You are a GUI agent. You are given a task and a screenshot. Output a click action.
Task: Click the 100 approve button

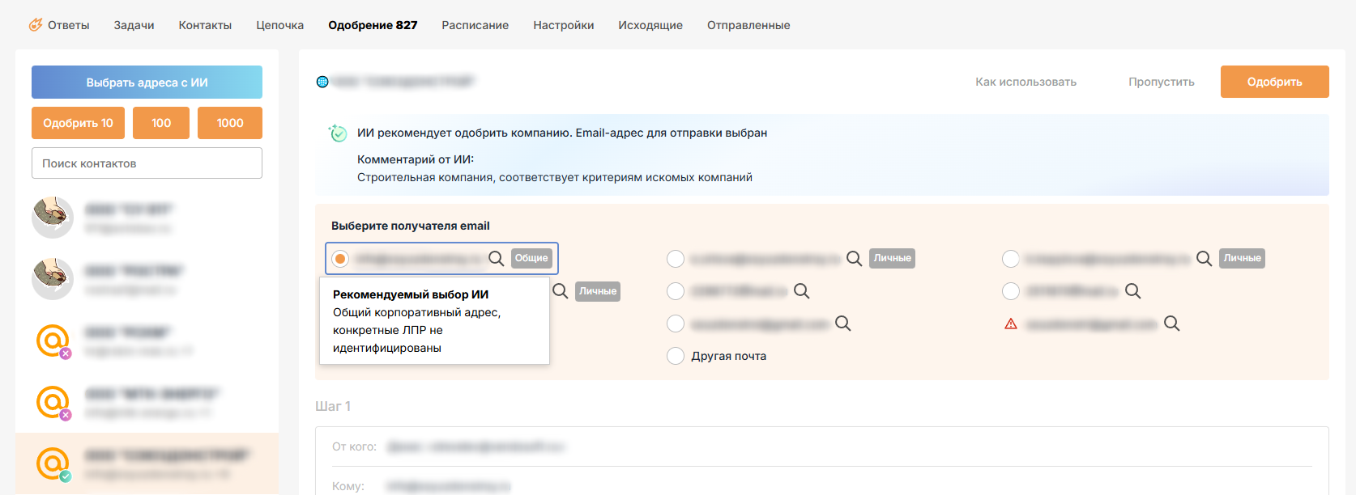(161, 123)
